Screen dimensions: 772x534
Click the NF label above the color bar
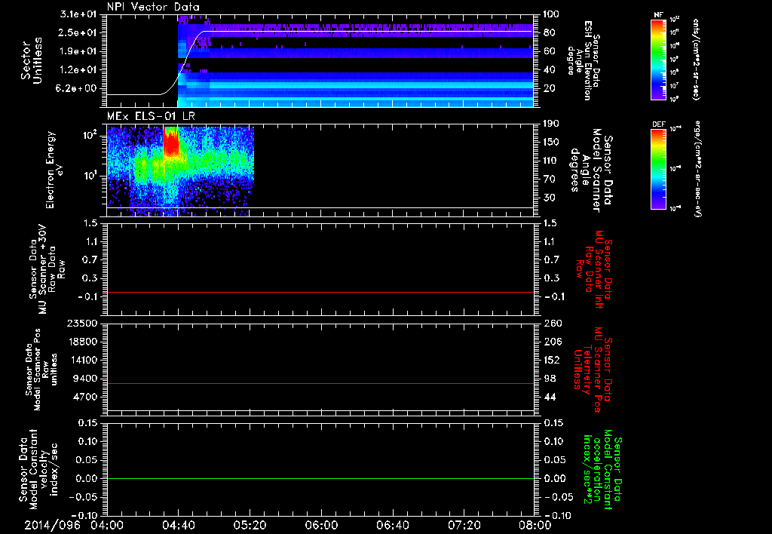point(658,15)
